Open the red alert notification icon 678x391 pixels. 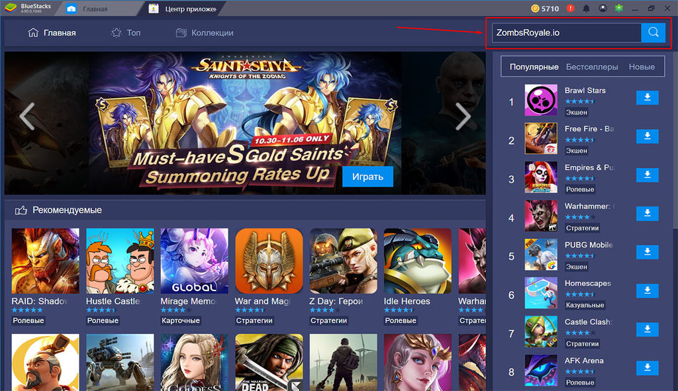coord(571,8)
